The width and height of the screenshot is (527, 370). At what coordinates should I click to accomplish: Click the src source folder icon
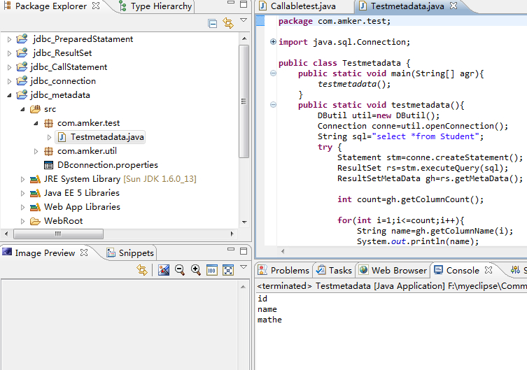click(35, 109)
